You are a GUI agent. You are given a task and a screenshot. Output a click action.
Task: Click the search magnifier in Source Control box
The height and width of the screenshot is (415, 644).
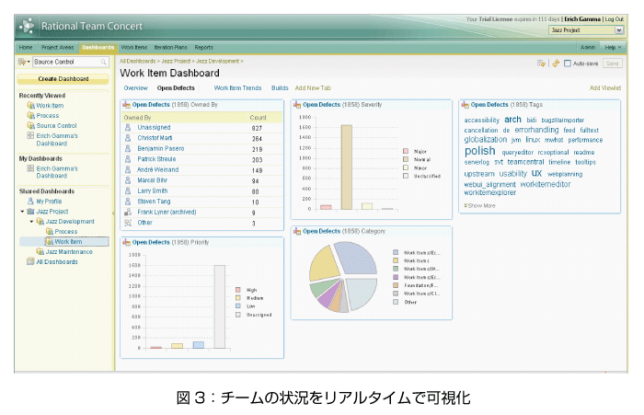click(x=103, y=62)
